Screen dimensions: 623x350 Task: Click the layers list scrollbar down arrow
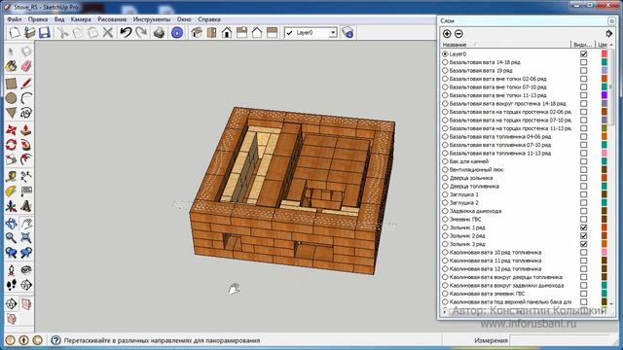611,303
